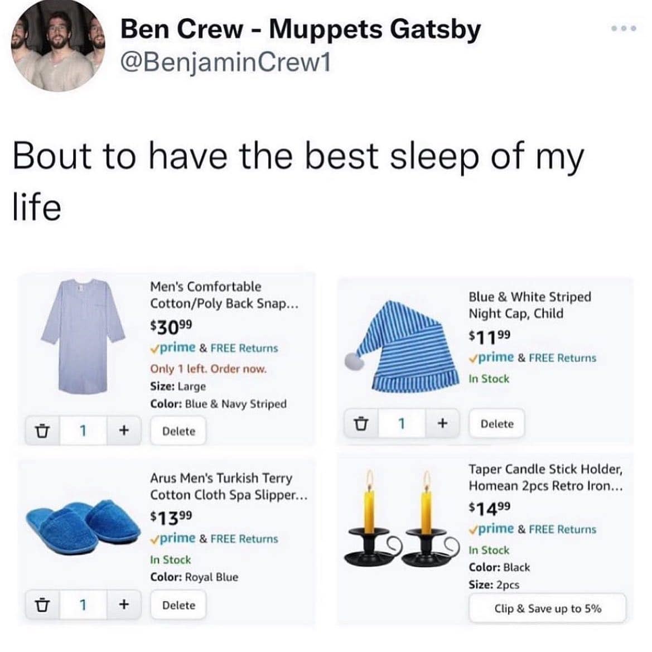Open the Taper Candle Stick Holder title link
Viewport: 652px width, 652px height.
[545, 477]
